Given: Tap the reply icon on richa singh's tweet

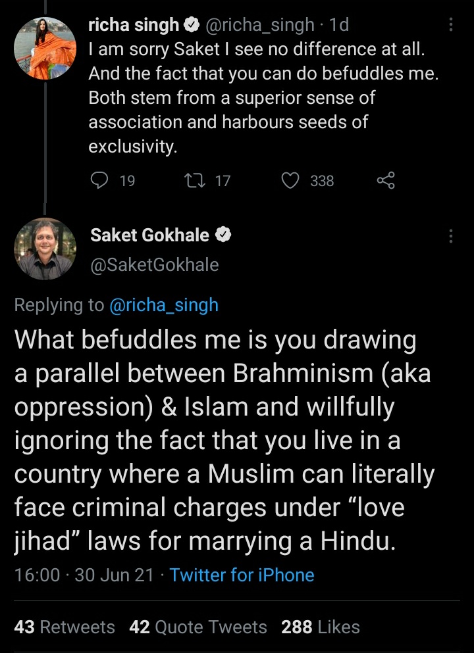Looking at the screenshot, I should point(99,180).
